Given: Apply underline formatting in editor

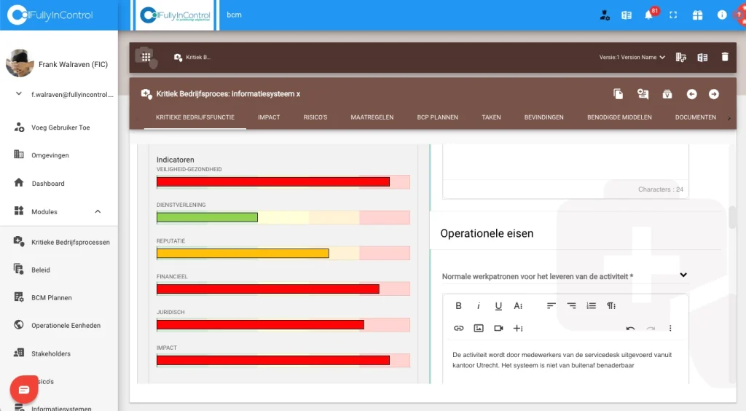Looking at the screenshot, I should [x=498, y=306].
